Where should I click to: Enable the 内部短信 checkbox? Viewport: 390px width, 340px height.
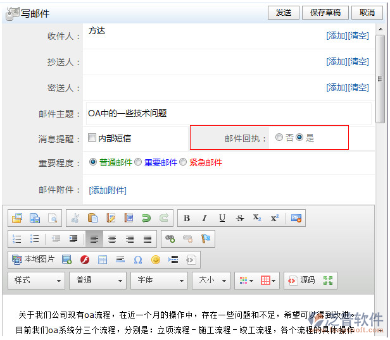click(92, 138)
